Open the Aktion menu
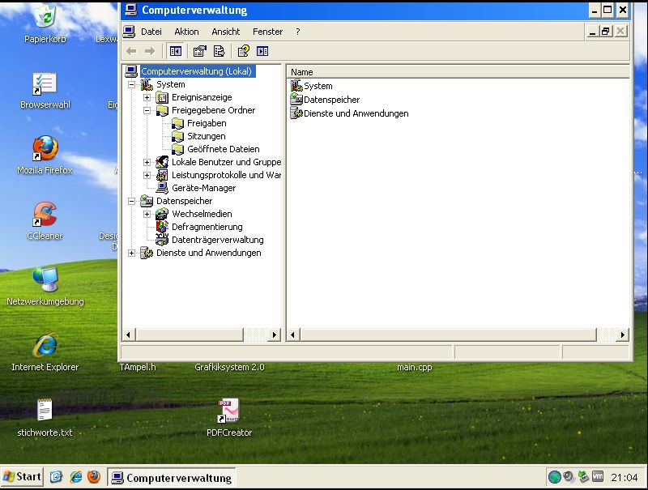Screen dimensions: 648x490 click(x=186, y=32)
